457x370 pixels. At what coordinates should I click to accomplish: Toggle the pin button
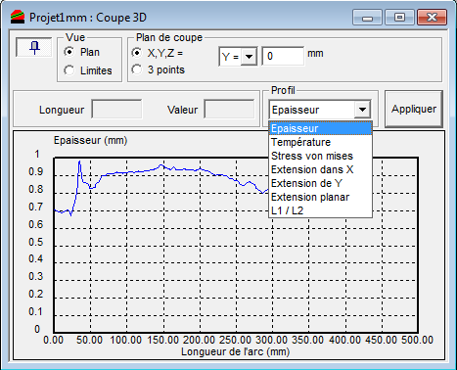[x=34, y=48]
